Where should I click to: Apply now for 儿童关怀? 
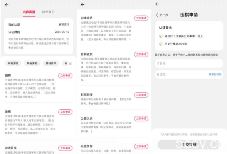(x=141, y=146)
